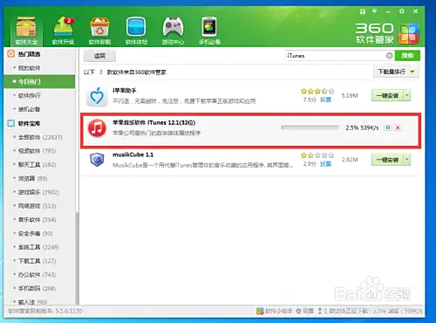Select 系统工具 (2249) category
The width and height of the screenshot is (436, 323).
38,247
